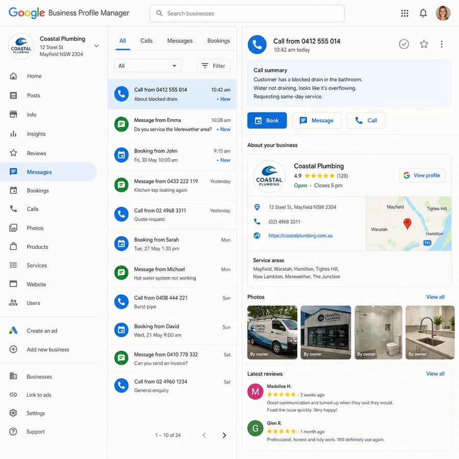Open Booking from Sarah entry

(172, 244)
